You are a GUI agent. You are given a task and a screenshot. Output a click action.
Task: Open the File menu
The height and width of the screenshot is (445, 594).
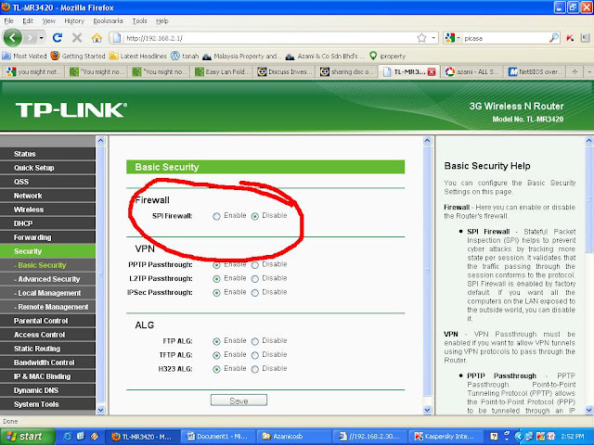pos(8,20)
